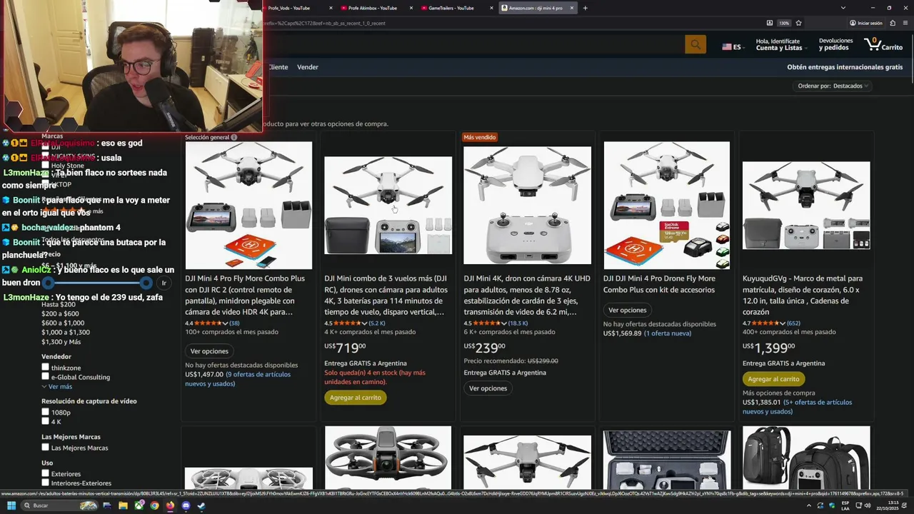Open the Ordenar por Destacados dropdown
914x514 pixels.
(x=833, y=86)
